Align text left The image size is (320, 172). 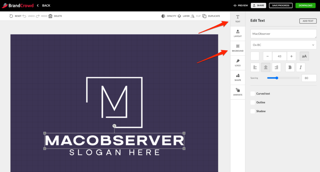tap(255, 67)
